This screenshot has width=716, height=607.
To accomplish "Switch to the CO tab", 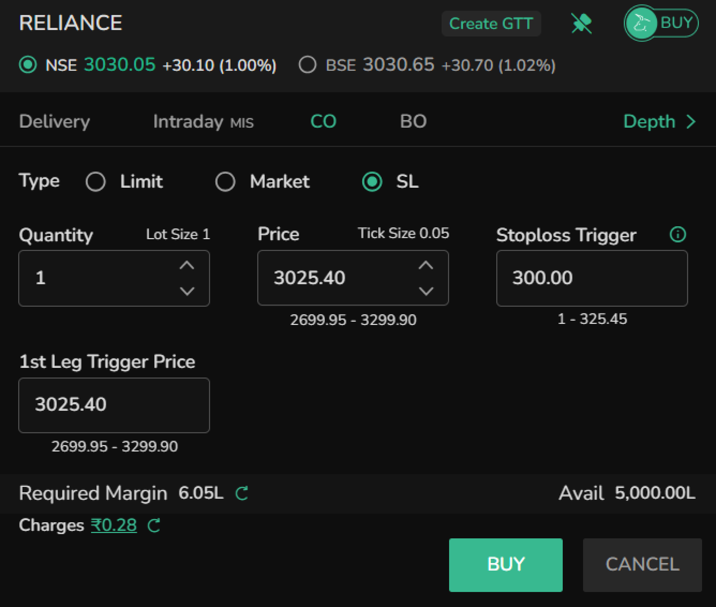I will (x=323, y=121).
